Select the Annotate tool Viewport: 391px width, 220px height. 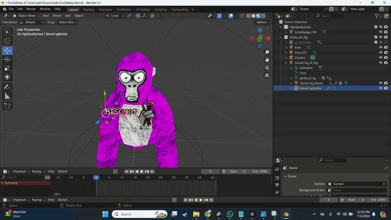point(7,87)
